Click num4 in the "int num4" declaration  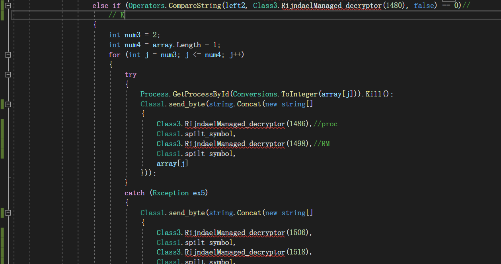pos(132,45)
